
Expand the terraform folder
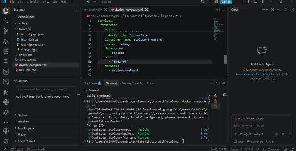[x=25, y=55]
